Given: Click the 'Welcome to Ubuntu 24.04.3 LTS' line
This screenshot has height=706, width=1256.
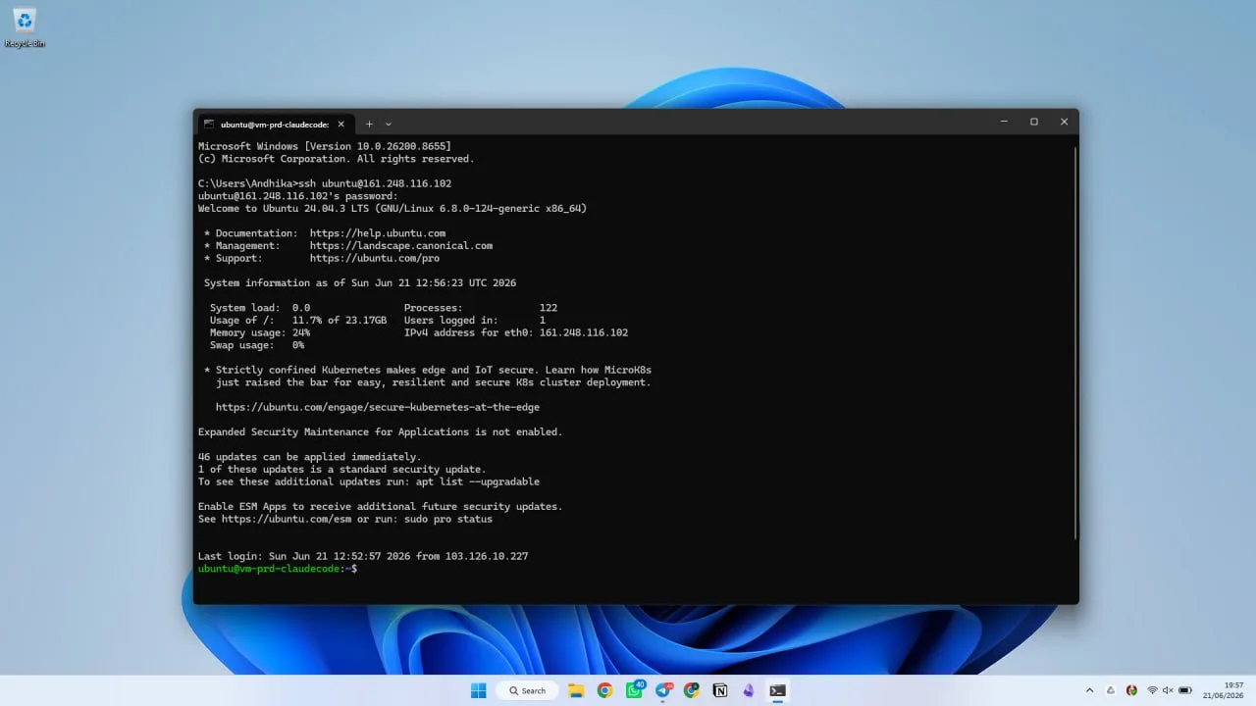Looking at the screenshot, I should 392,209.
